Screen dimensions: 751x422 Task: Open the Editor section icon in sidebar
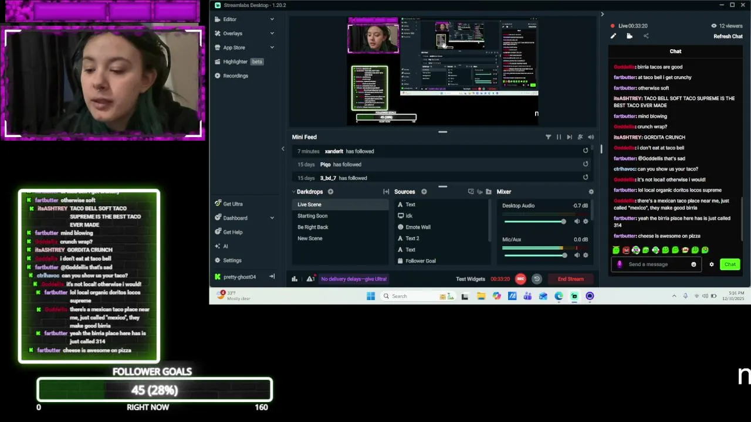tap(218, 19)
